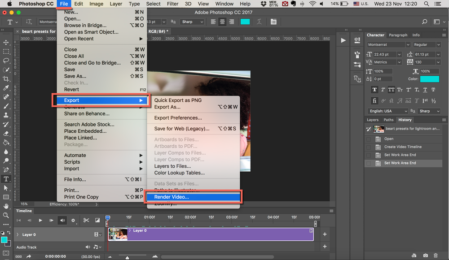Toggle Strikethrough text style

433,90
